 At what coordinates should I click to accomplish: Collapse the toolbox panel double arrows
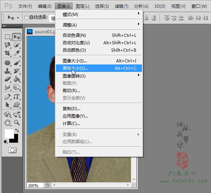point(4,26)
